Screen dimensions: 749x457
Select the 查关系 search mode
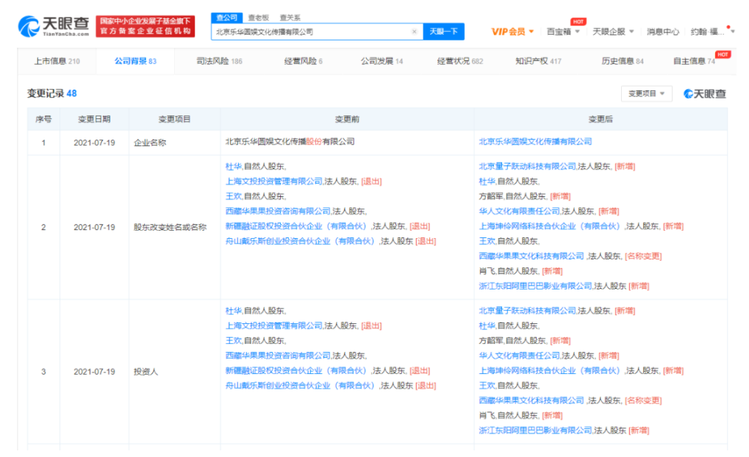(290, 17)
